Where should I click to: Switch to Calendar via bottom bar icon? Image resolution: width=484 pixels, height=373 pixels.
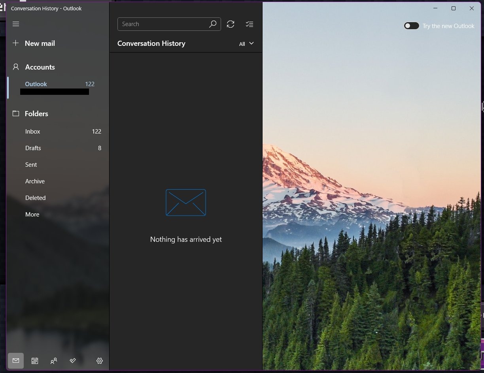click(x=35, y=361)
